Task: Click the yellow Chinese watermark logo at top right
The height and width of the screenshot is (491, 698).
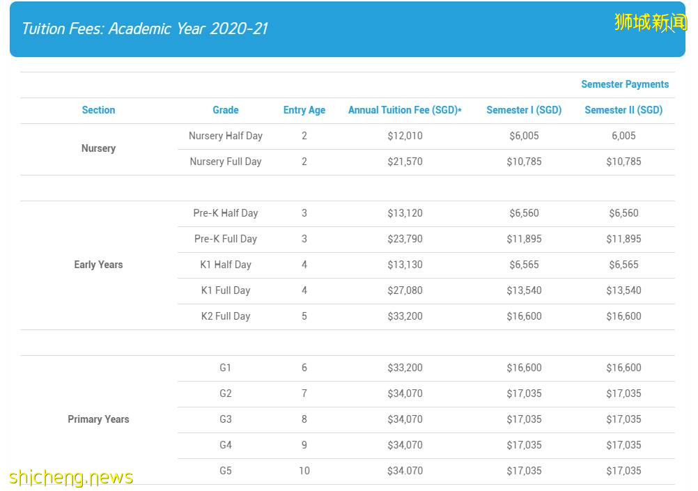Action: click(651, 22)
